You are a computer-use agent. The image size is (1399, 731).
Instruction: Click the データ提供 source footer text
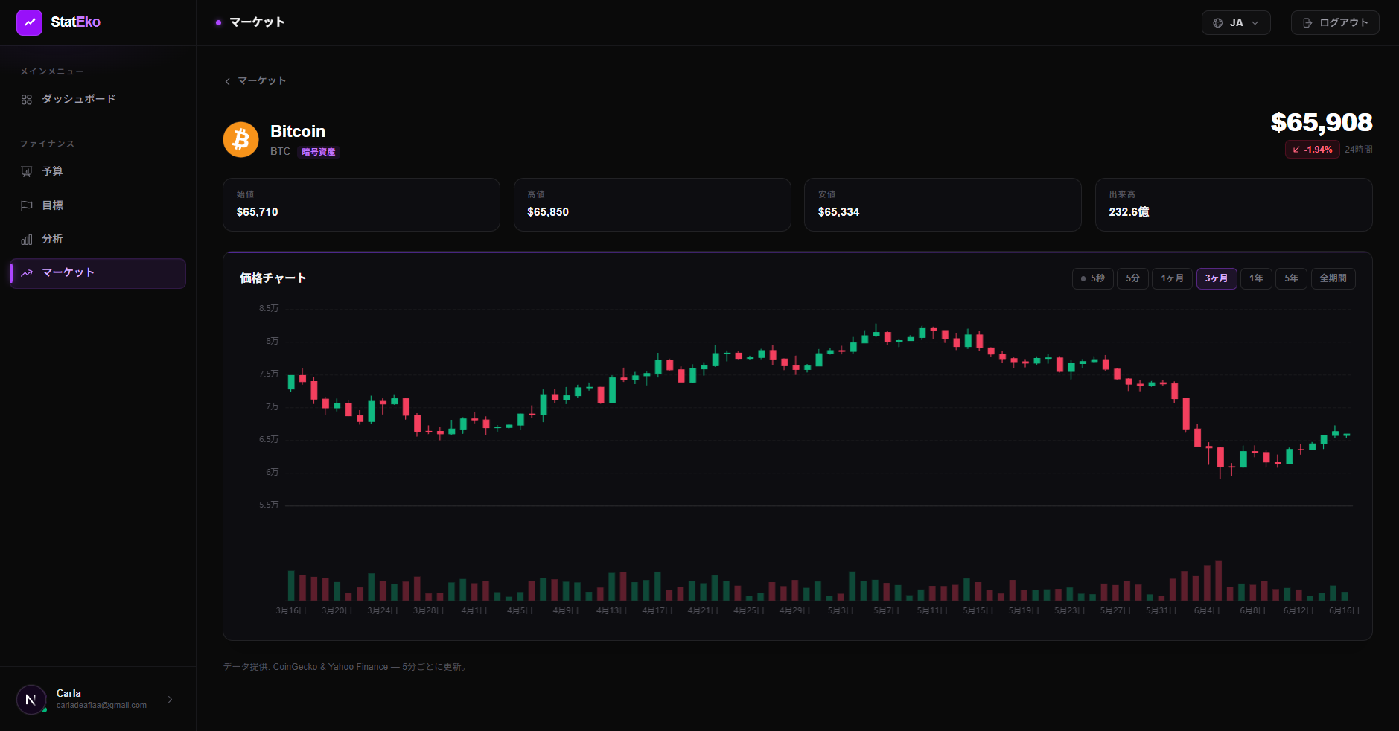(346, 667)
